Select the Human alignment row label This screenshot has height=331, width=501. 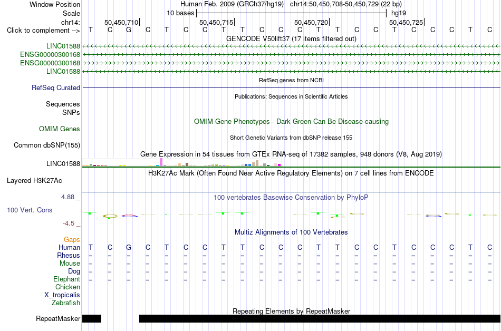(x=69, y=247)
